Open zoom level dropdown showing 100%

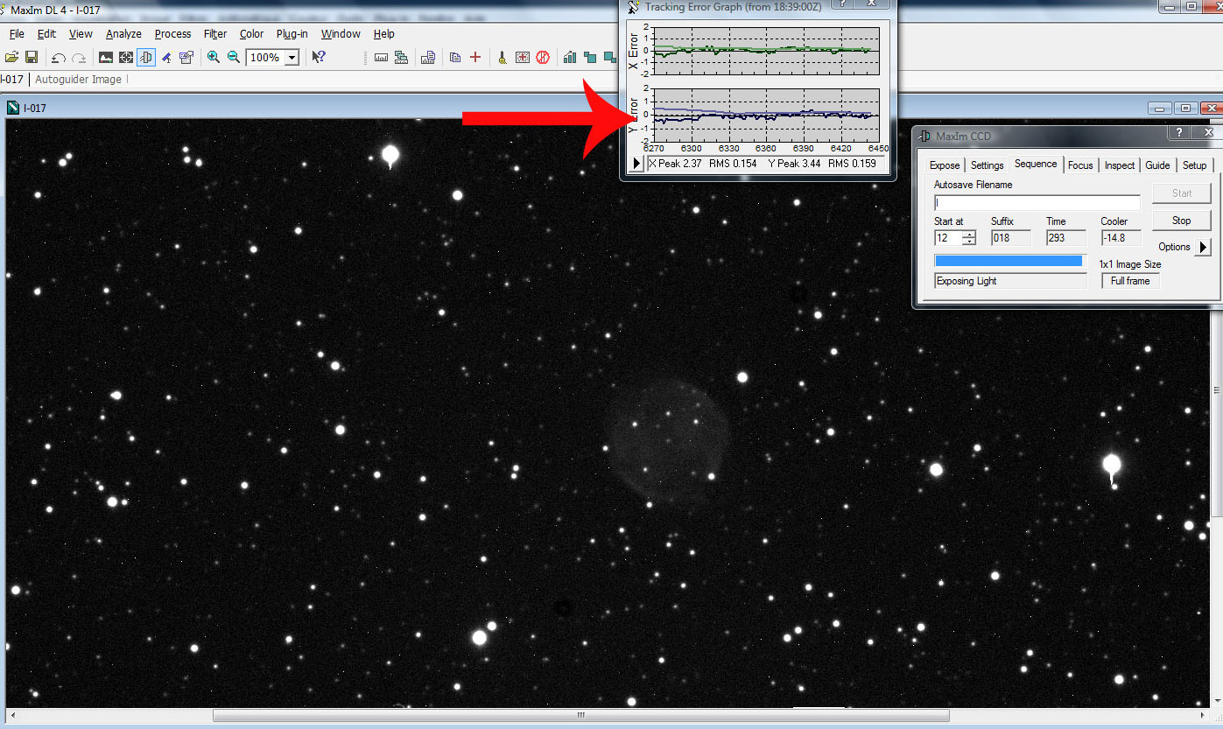292,58
